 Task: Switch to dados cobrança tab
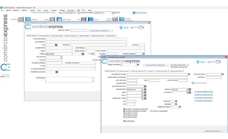[71, 36]
